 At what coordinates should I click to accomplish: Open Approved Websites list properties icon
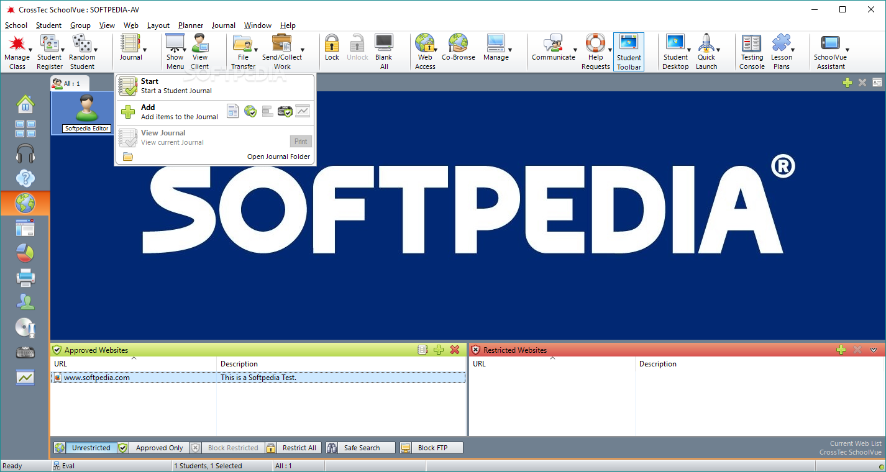pos(422,350)
